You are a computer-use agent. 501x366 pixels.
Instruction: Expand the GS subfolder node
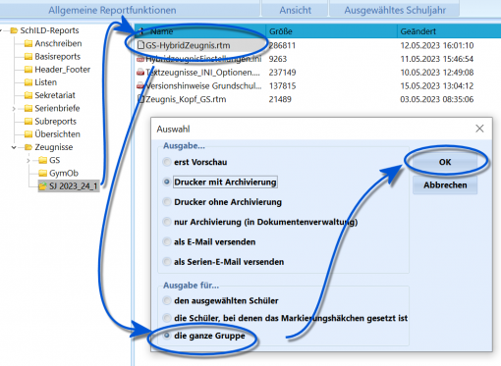point(28,160)
